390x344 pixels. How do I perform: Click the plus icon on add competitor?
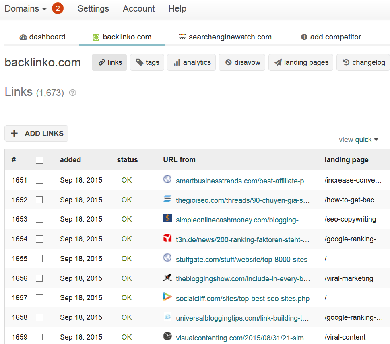pos(304,37)
